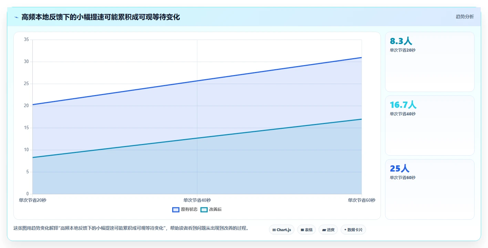
Task: Open the 8.3人 data card
Action: pyautogui.click(x=430, y=62)
